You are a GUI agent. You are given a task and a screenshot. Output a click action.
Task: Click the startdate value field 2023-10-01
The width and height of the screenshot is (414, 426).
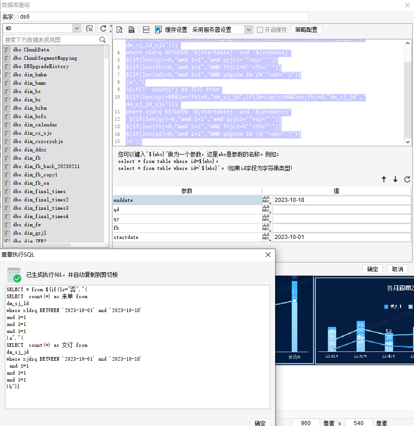pos(342,237)
